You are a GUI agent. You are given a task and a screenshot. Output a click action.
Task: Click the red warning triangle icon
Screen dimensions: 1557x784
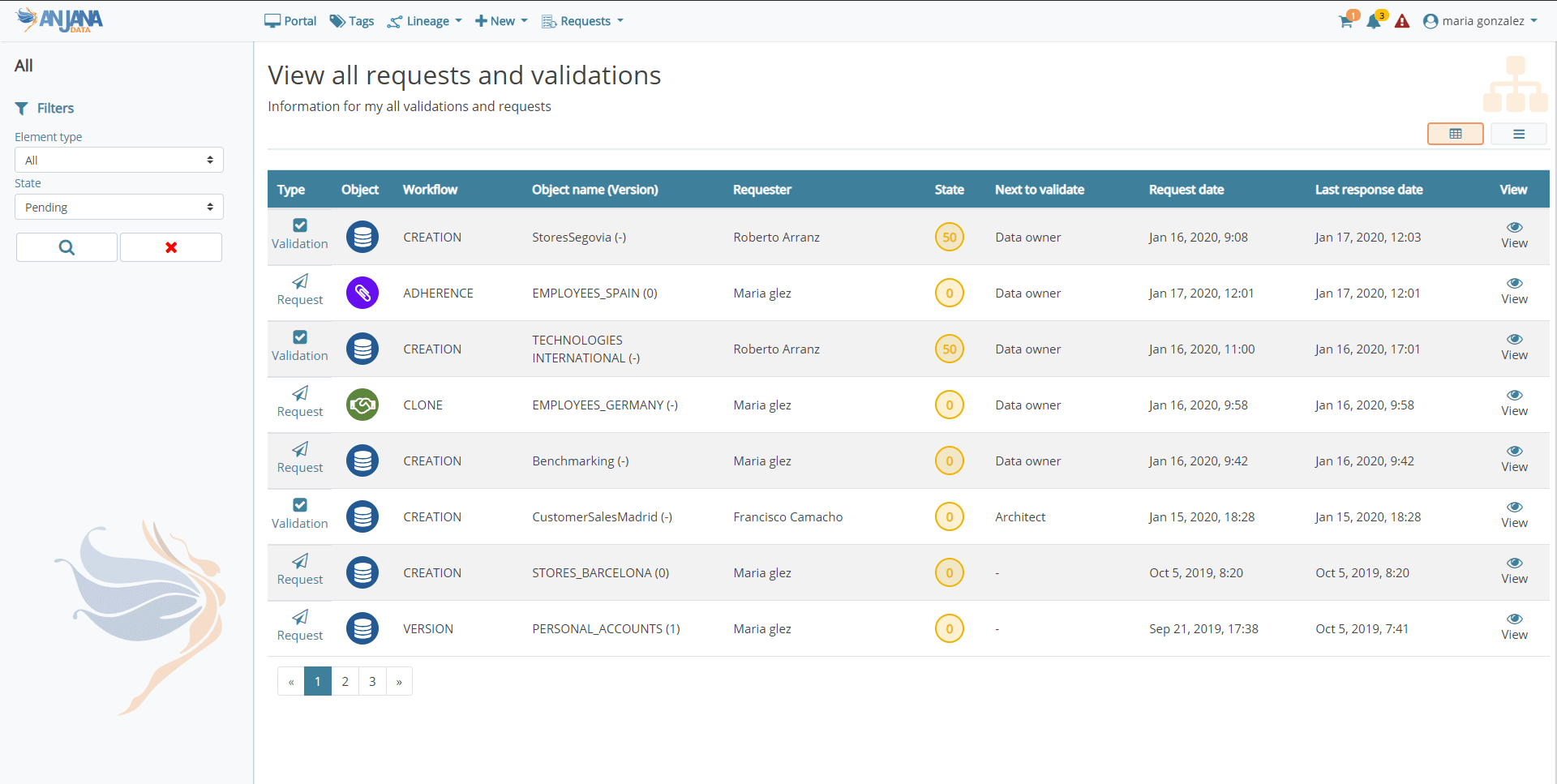(x=1402, y=22)
